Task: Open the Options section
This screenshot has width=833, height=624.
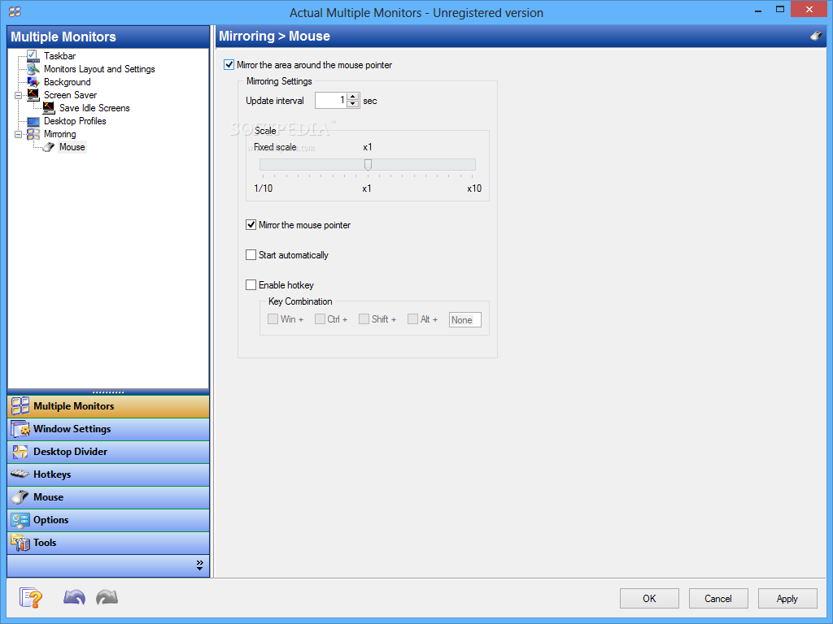Action: pyautogui.click(x=108, y=520)
